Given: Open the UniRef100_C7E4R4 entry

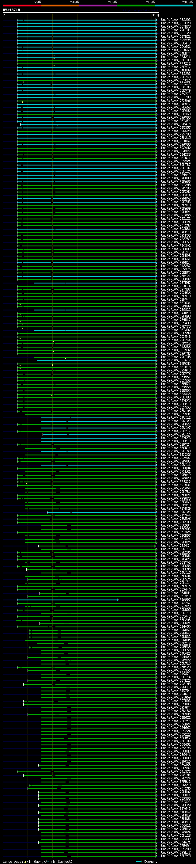Looking at the screenshot, I should [x=176, y=846].
